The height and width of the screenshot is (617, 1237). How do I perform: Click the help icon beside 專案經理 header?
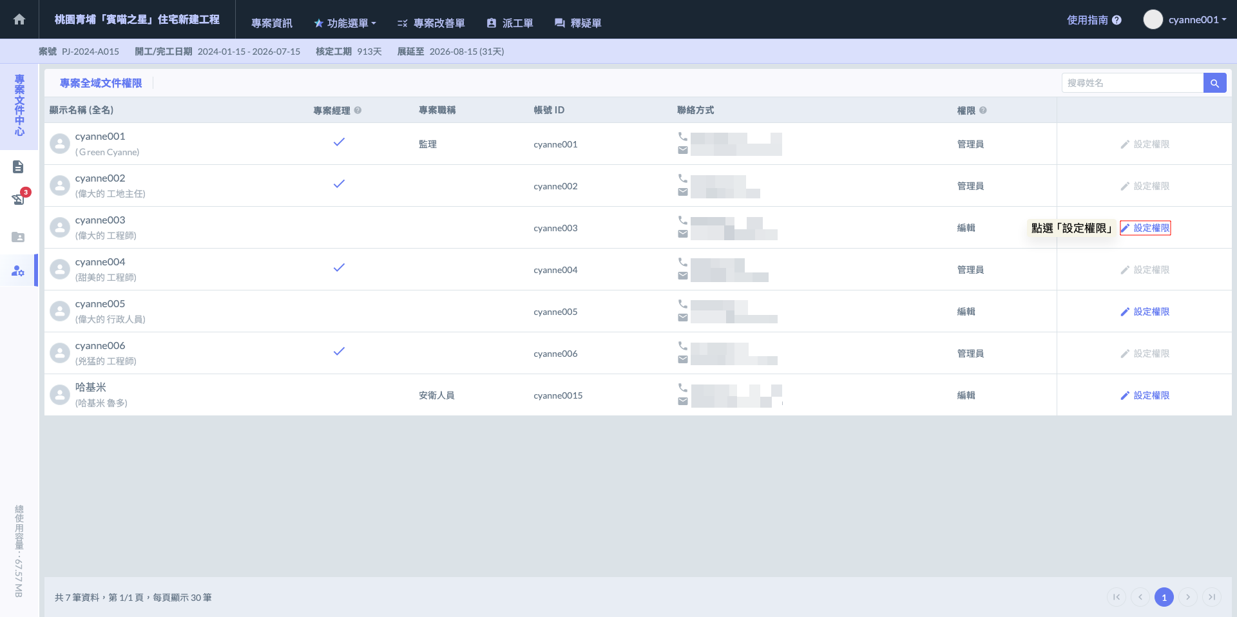(358, 110)
